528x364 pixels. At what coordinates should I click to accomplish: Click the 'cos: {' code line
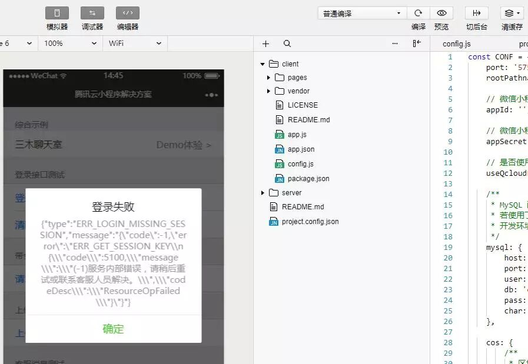tap(499, 343)
